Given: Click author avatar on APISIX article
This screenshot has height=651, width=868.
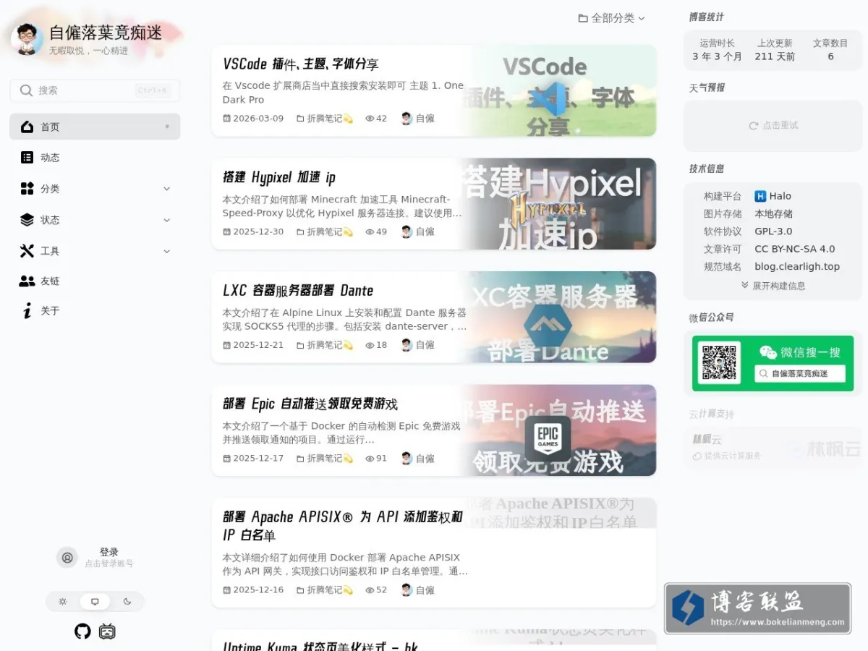Looking at the screenshot, I should [407, 590].
